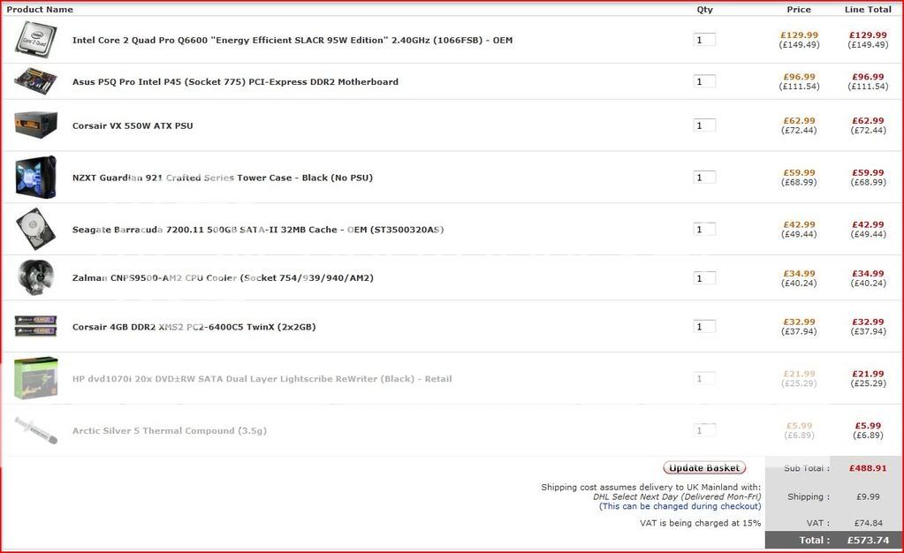904x553 pixels.
Task: Click the Corsair 4GB DDR2 memory thumbnail
Action: pyautogui.click(x=35, y=326)
